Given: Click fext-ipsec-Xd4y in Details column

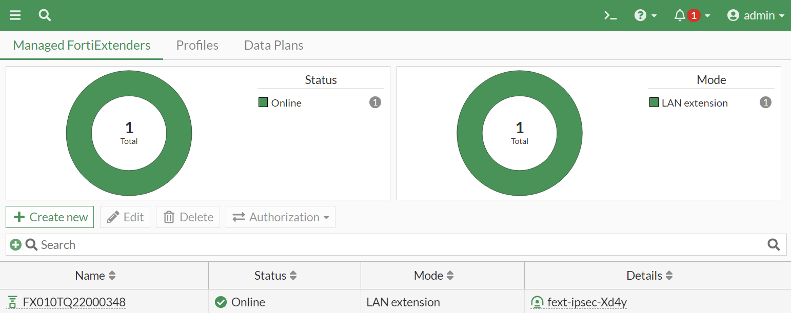Looking at the screenshot, I should pyautogui.click(x=587, y=302).
